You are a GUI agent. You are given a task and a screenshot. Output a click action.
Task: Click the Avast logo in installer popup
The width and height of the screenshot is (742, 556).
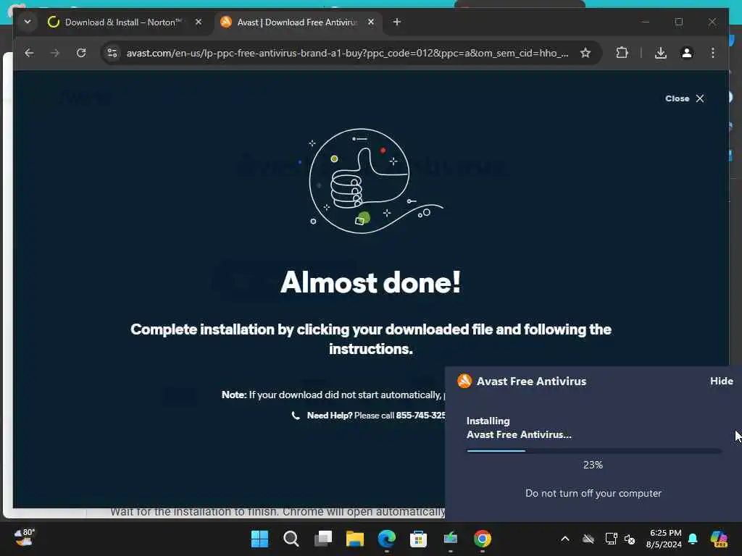[464, 381]
